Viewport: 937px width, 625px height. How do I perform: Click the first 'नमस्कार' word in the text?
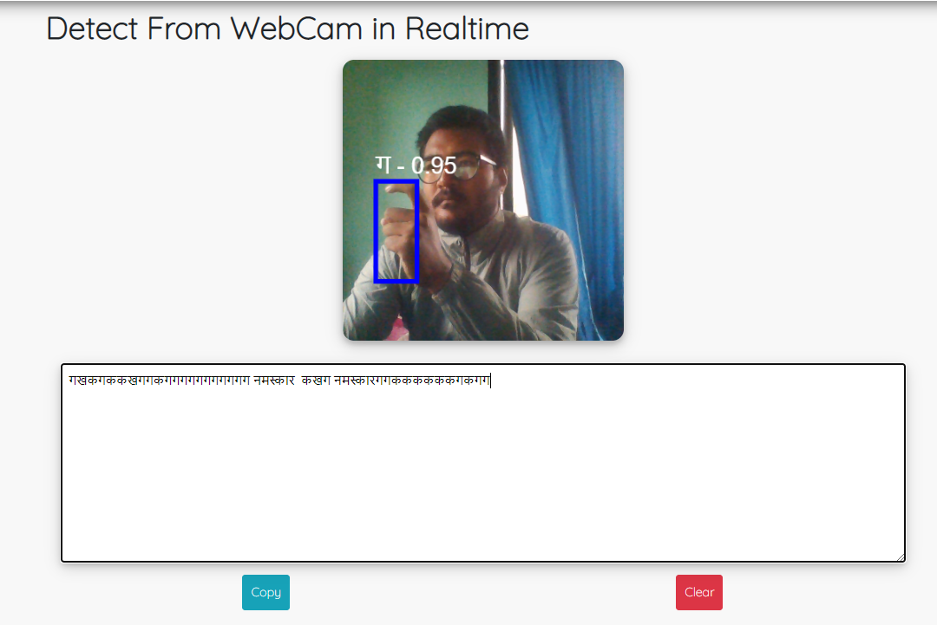coord(274,381)
